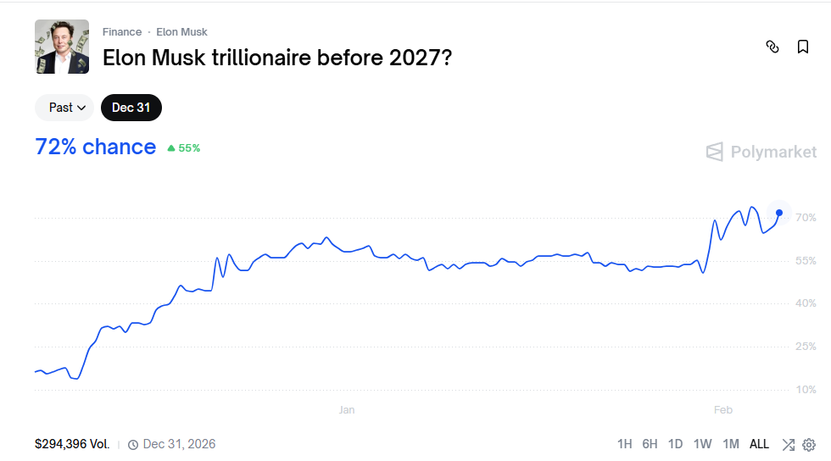
Task: Open the Elon Musk market thumbnail
Action: [62, 47]
